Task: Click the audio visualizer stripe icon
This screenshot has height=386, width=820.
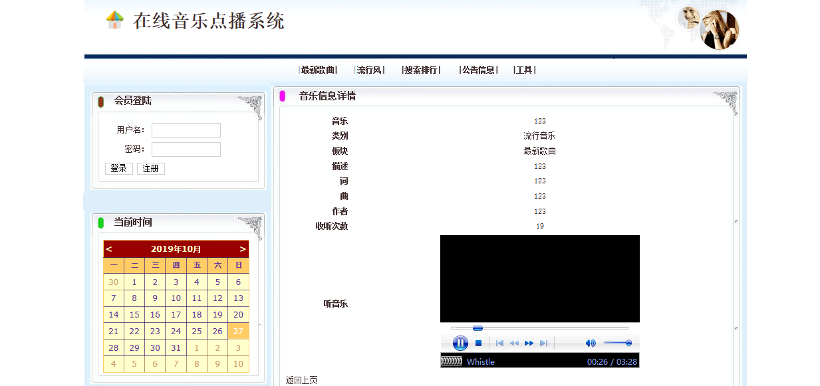Action: coord(451,361)
